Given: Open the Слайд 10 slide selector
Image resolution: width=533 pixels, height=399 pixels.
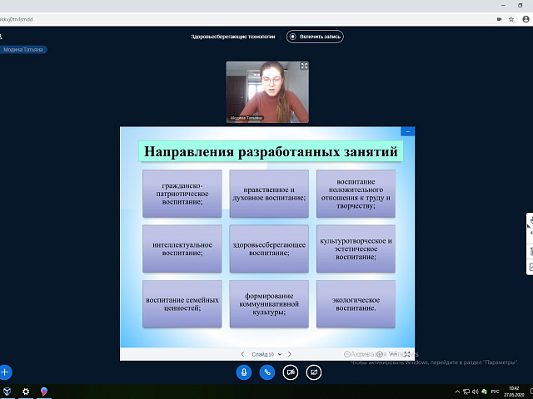Looking at the screenshot, I should point(266,354).
